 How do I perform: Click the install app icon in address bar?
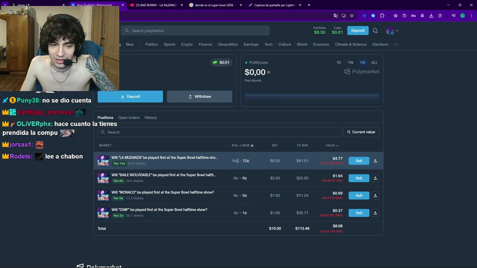344,16
